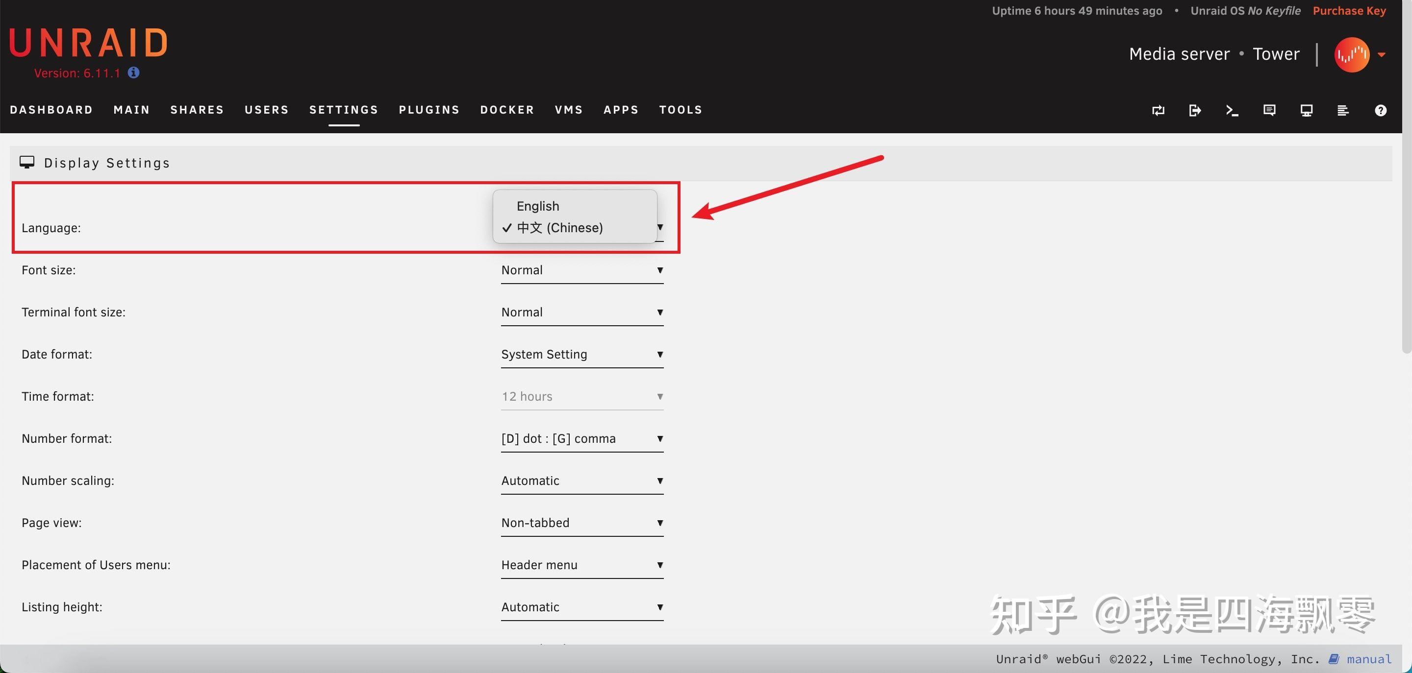The height and width of the screenshot is (673, 1412).
Task: Open the manual link in footer
Action: 1369,659
